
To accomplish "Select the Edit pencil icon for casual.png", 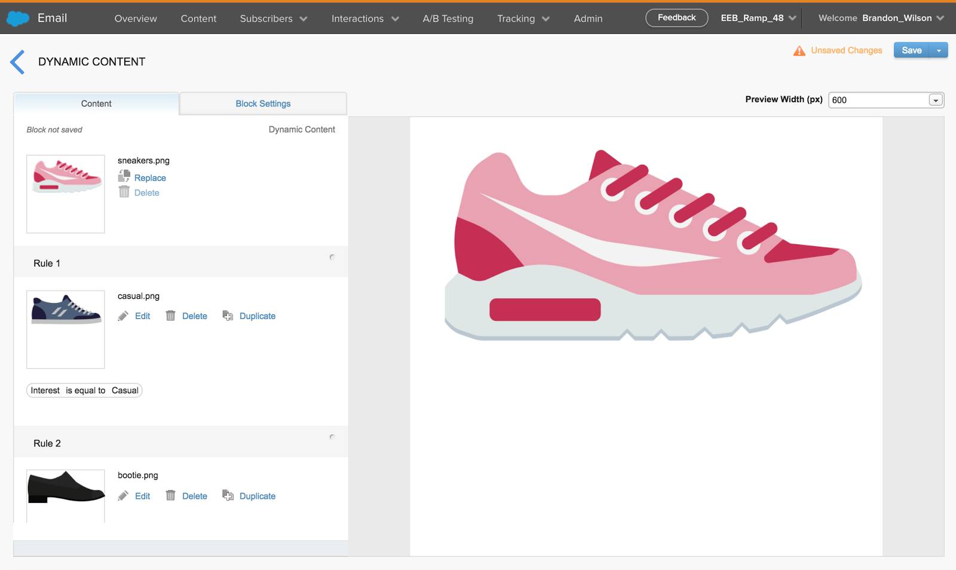I will [x=124, y=315].
